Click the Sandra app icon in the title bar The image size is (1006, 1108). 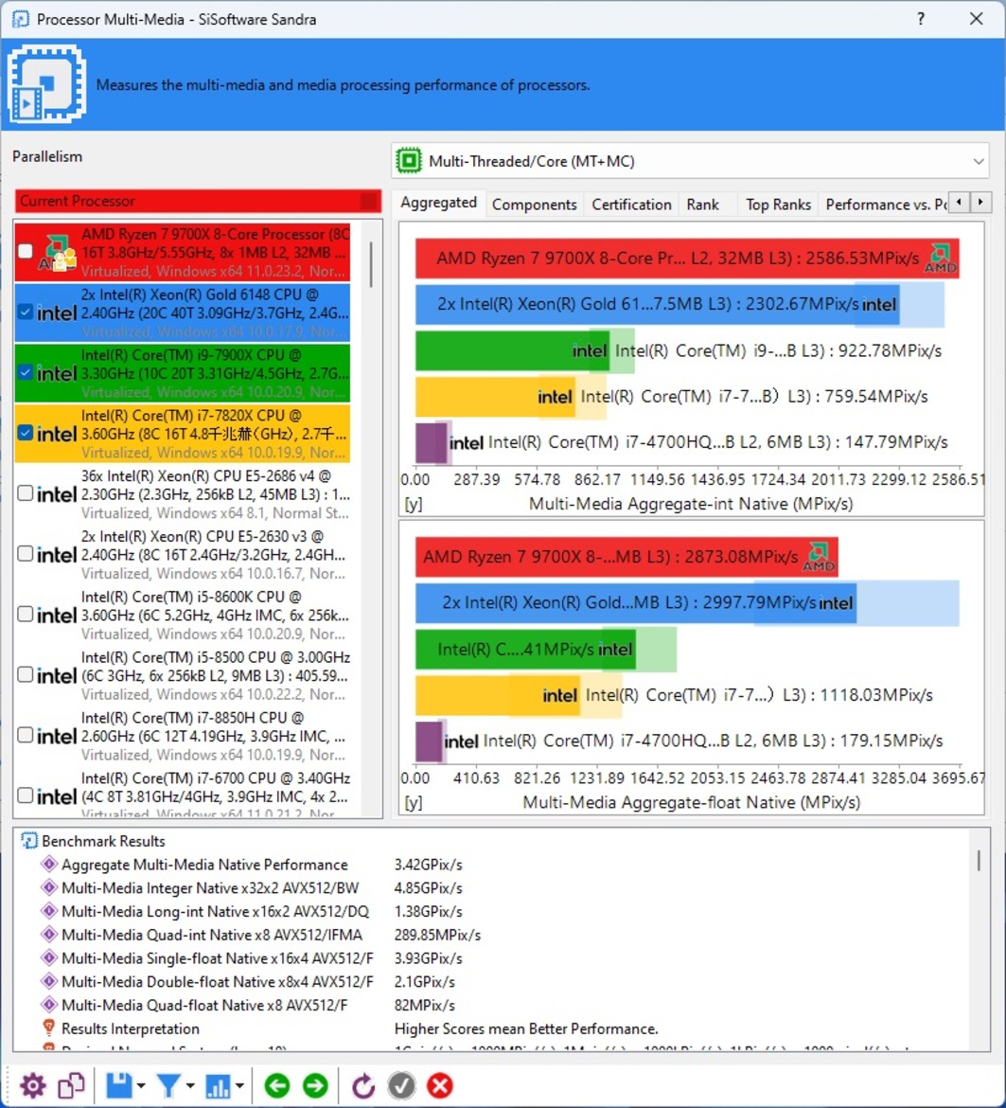(x=21, y=19)
